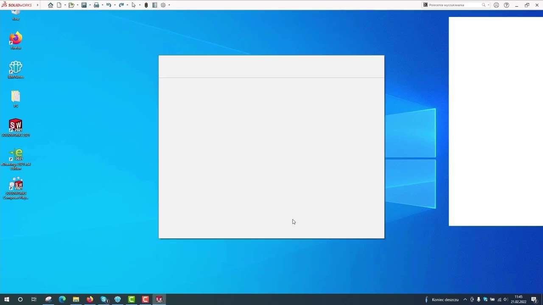Click the Redo arrow icon
The width and height of the screenshot is (543, 305).
[121, 5]
